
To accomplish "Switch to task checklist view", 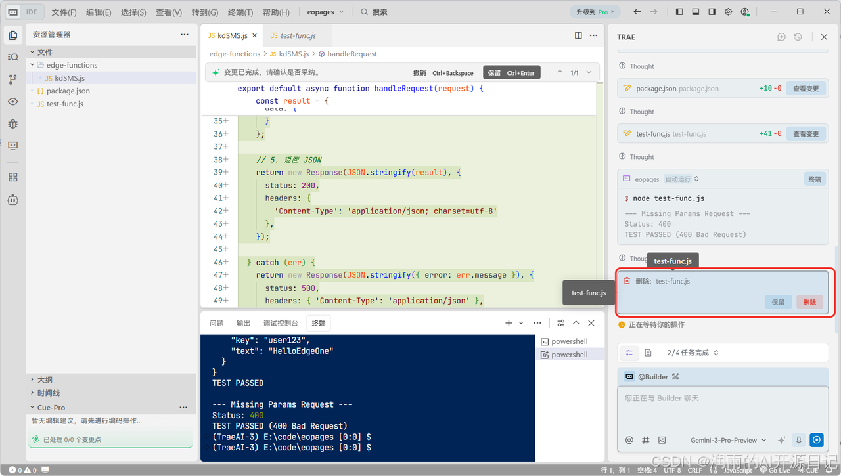I will 629,353.
